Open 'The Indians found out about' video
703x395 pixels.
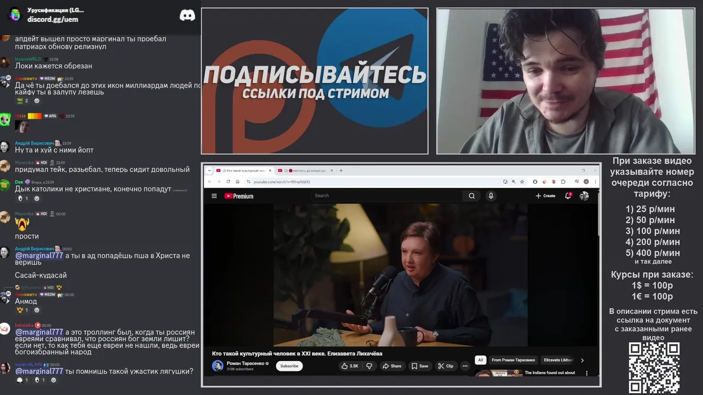[550, 373]
